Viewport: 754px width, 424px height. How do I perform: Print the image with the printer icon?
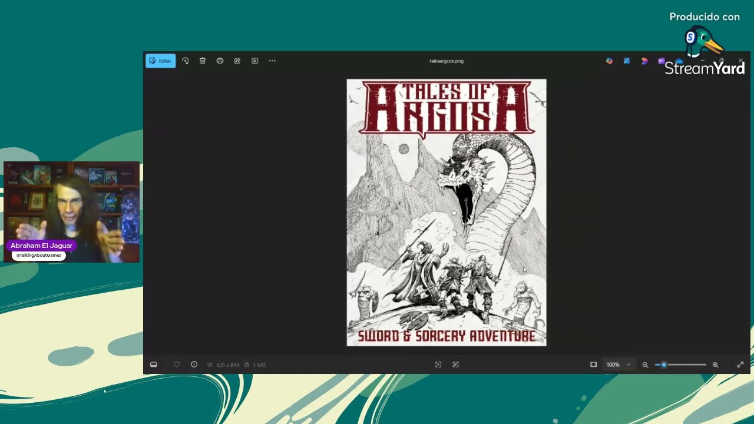[x=220, y=61]
